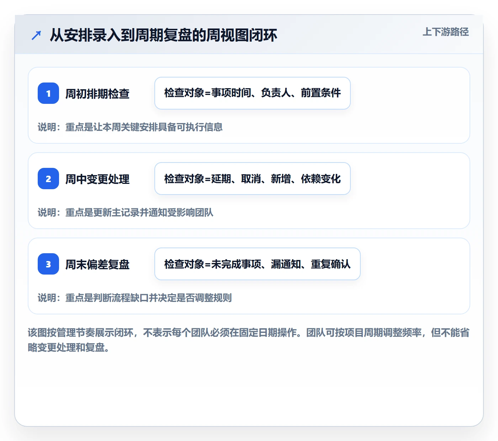This screenshot has width=498, height=441.
Task: Click the title 从安排录入到周期复盘的周视图闭环
Action: click(163, 35)
